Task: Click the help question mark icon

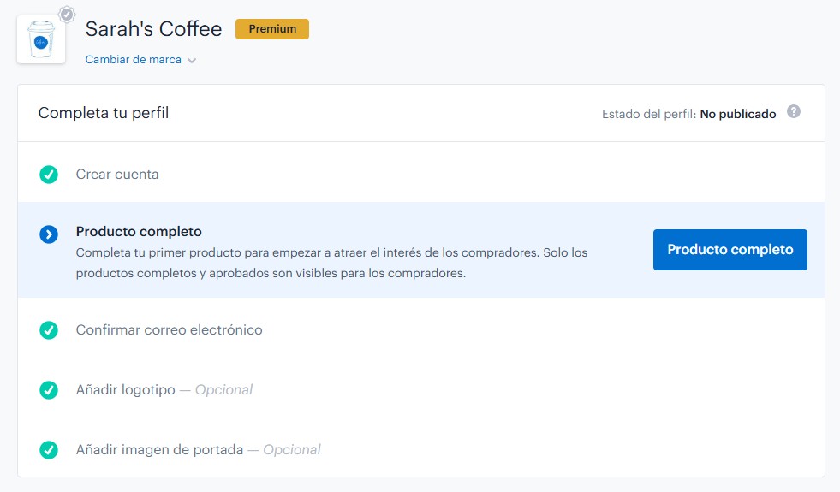Action: [x=794, y=112]
